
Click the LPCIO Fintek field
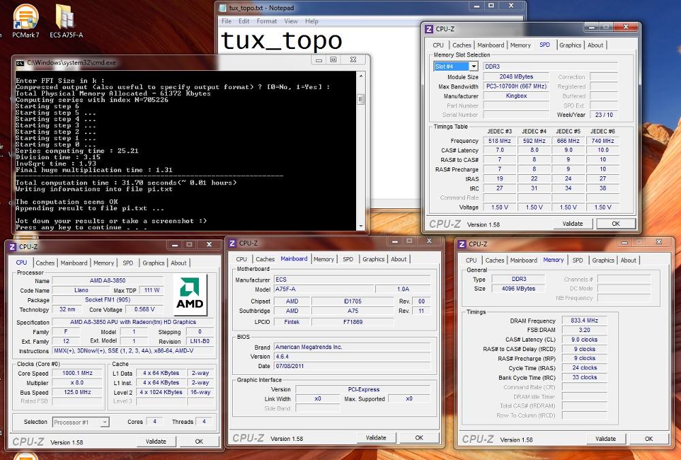[292, 322]
